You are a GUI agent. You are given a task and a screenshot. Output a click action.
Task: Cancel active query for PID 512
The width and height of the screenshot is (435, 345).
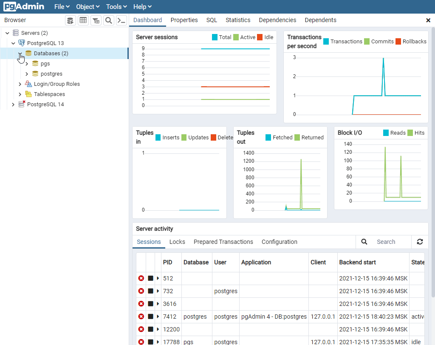[x=151, y=278]
